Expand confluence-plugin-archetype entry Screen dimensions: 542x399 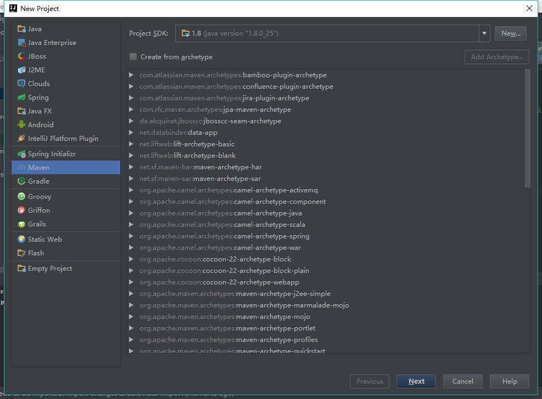click(x=131, y=86)
